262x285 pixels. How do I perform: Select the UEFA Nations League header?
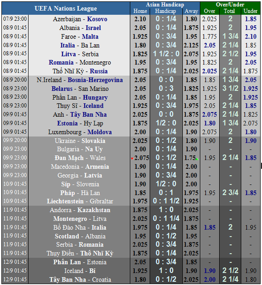[x=65, y=8]
